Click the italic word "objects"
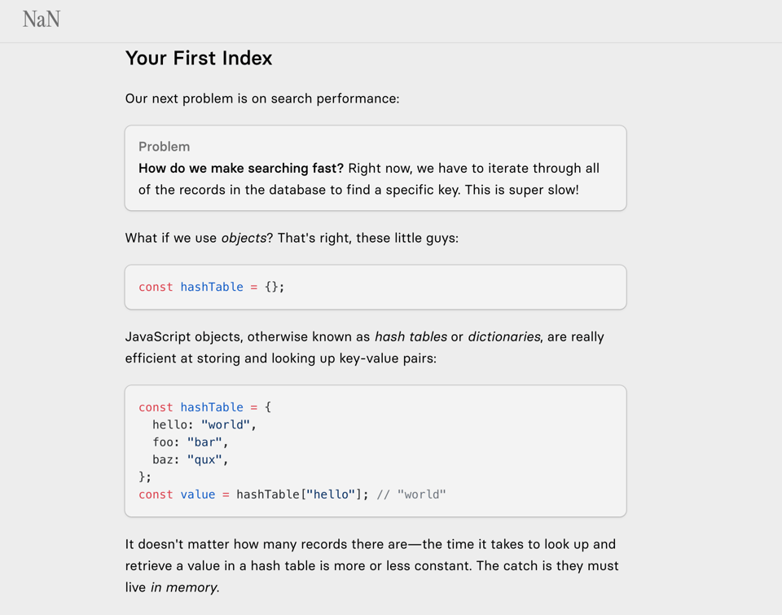 tap(244, 238)
